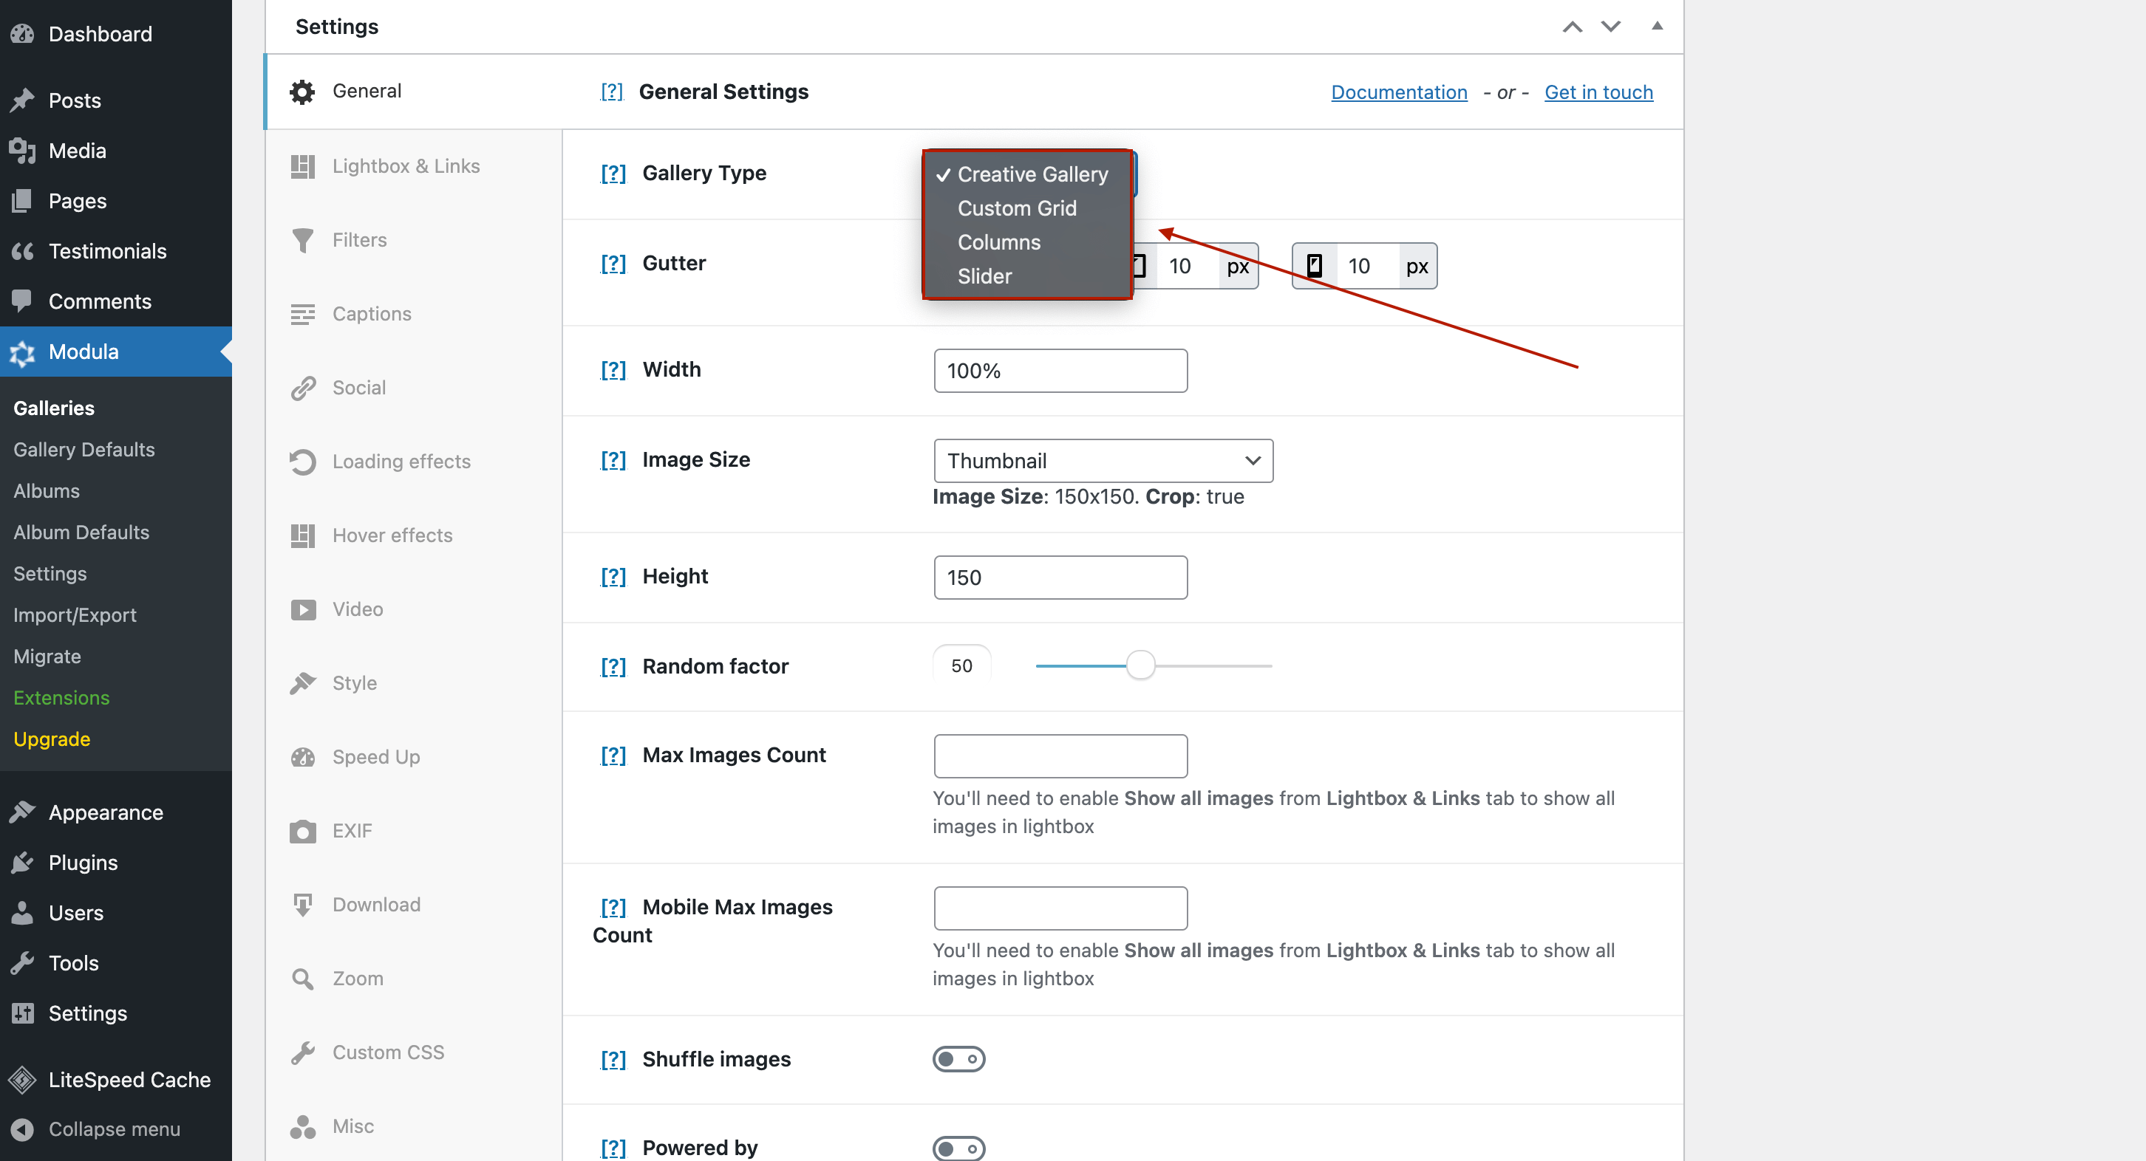Drag the Random factor slider
2146x1161 pixels.
(1140, 665)
